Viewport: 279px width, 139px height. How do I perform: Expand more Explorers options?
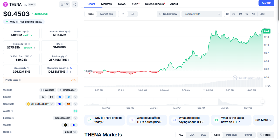tap(75, 118)
